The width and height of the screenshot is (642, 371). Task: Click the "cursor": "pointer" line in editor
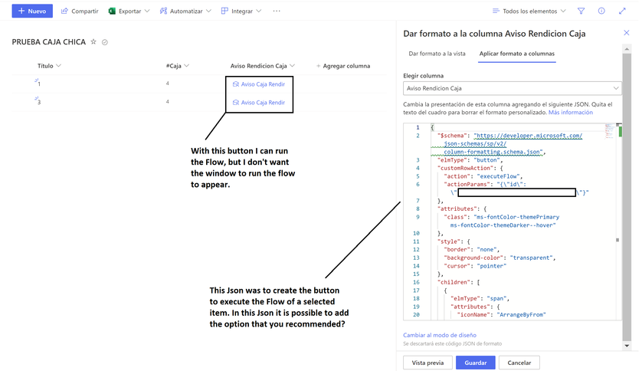click(x=475, y=266)
